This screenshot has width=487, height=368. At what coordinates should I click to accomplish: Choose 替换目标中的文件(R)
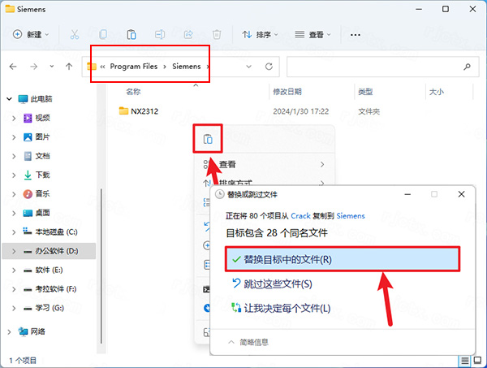click(343, 259)
